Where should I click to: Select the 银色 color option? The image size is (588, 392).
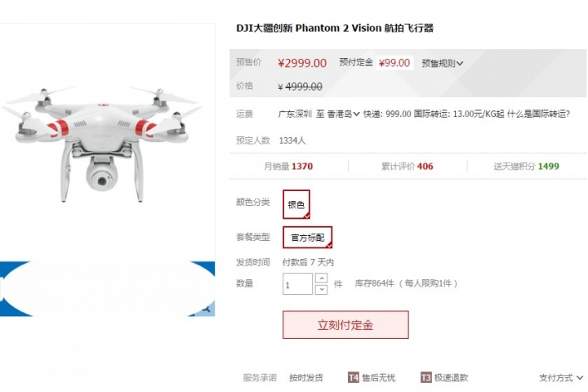point(296,204)
